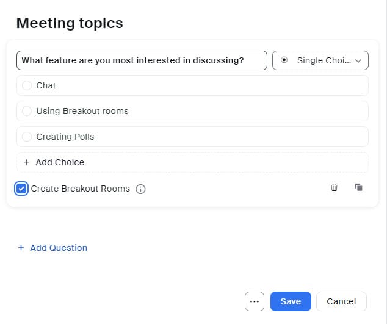Edit the Creating Polls choice text

[183, 137]
